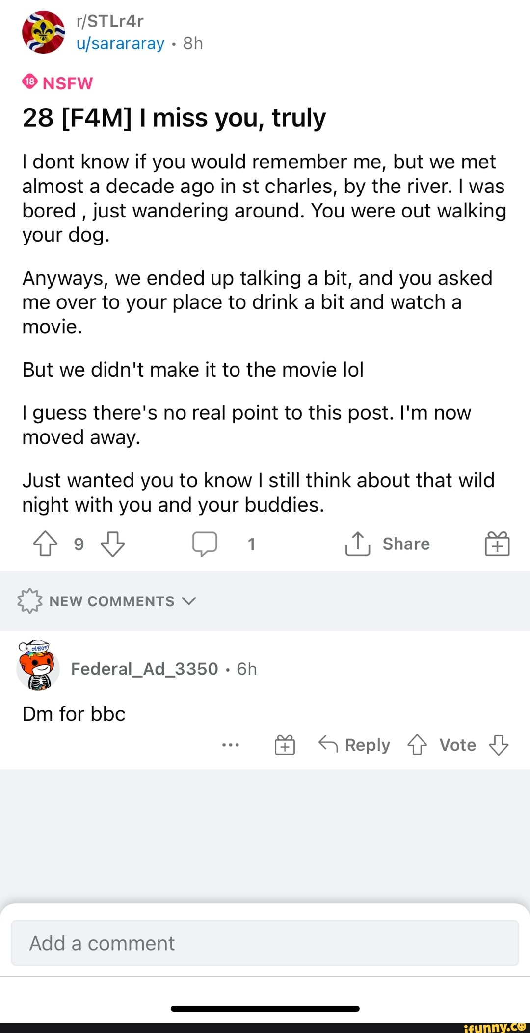Reply to the Federal_Ad_3350 comment
This screenshot has height=1033, width=530.
coord(354,745)
